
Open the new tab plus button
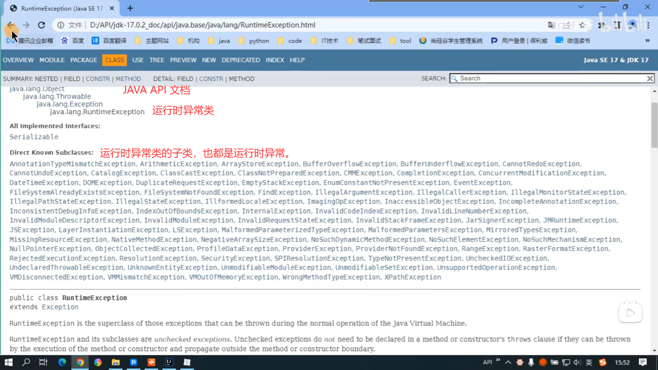click(x=130, y=8)
